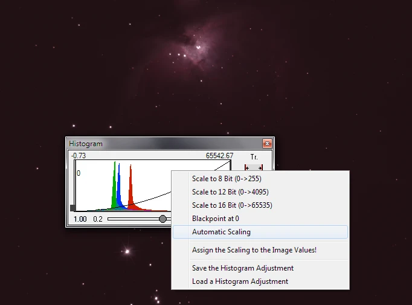Click the dark blackpoint marker square
Viewport: 412px width, 305px height.
point(74,208)
